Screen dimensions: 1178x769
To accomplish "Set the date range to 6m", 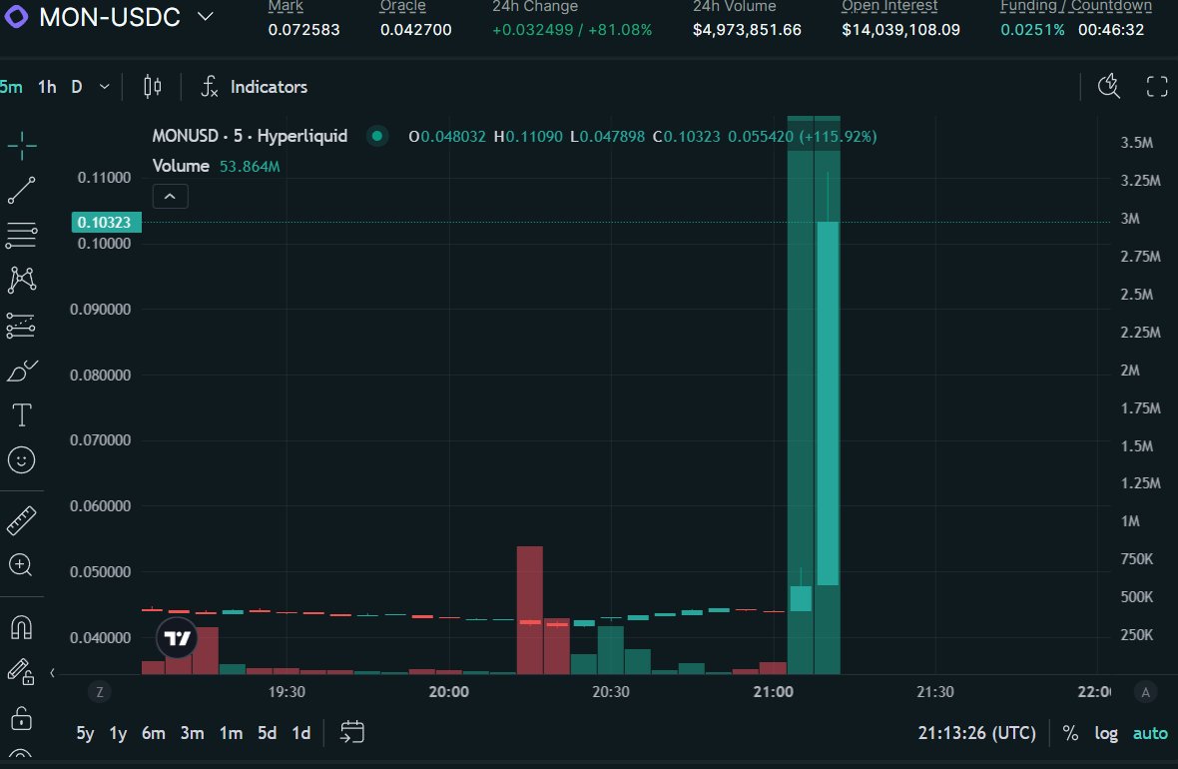I will click(154, 733).
